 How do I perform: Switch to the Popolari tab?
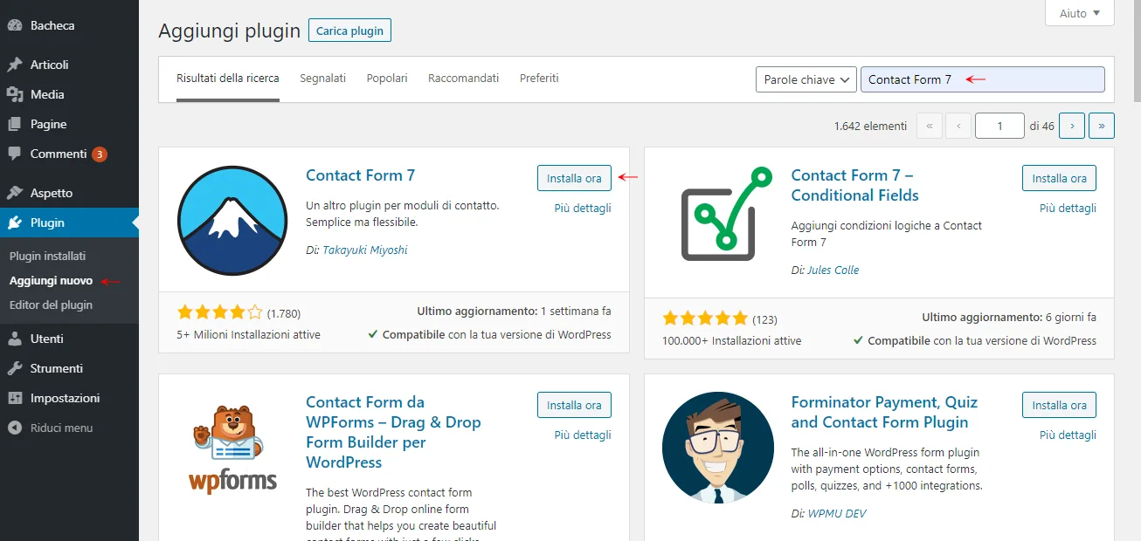[387, 79]
